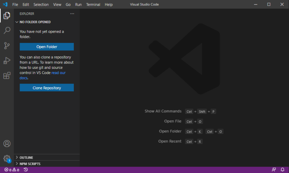Click the Open Folder button
The width and height of the screenshot is (289, 173).
tap(47, 47)
